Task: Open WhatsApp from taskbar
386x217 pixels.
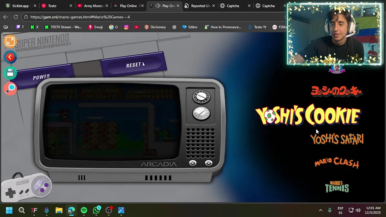Action: 96,210
